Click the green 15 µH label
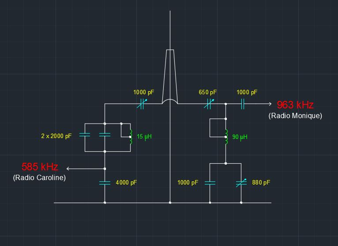The height and width of the screenshot is (246, 338). pyautogui.click(x=144, y=137)
